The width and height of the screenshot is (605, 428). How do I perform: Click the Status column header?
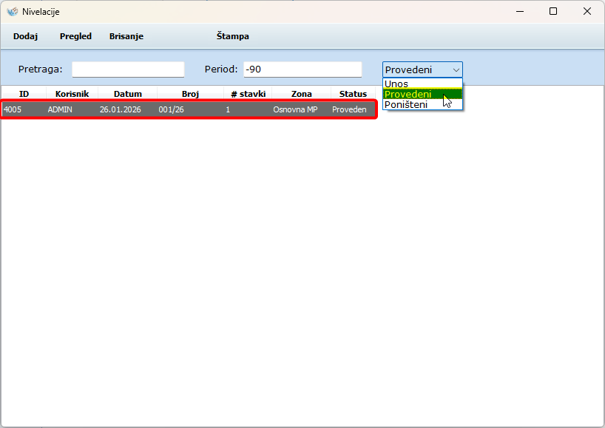coord(353,94)
